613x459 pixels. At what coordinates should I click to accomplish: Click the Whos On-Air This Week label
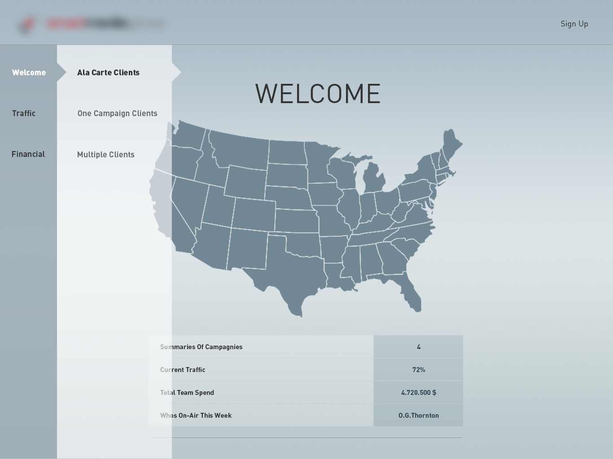[196, 416]
